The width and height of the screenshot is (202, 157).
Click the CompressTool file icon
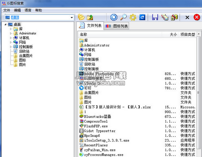(81, 121)
